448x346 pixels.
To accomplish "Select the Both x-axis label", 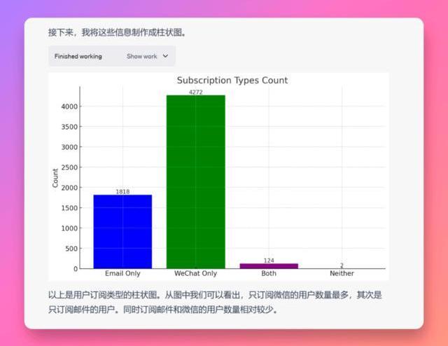I will pyautogui.click(x=269, y=273).
